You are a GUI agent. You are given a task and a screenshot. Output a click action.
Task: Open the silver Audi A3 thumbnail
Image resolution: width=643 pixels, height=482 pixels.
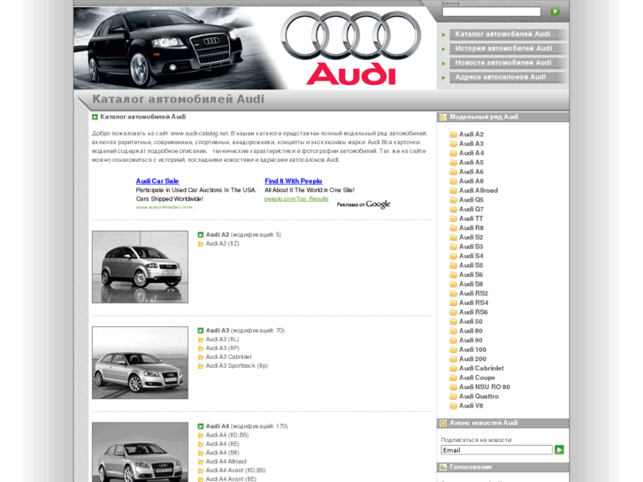coord(140,363)
